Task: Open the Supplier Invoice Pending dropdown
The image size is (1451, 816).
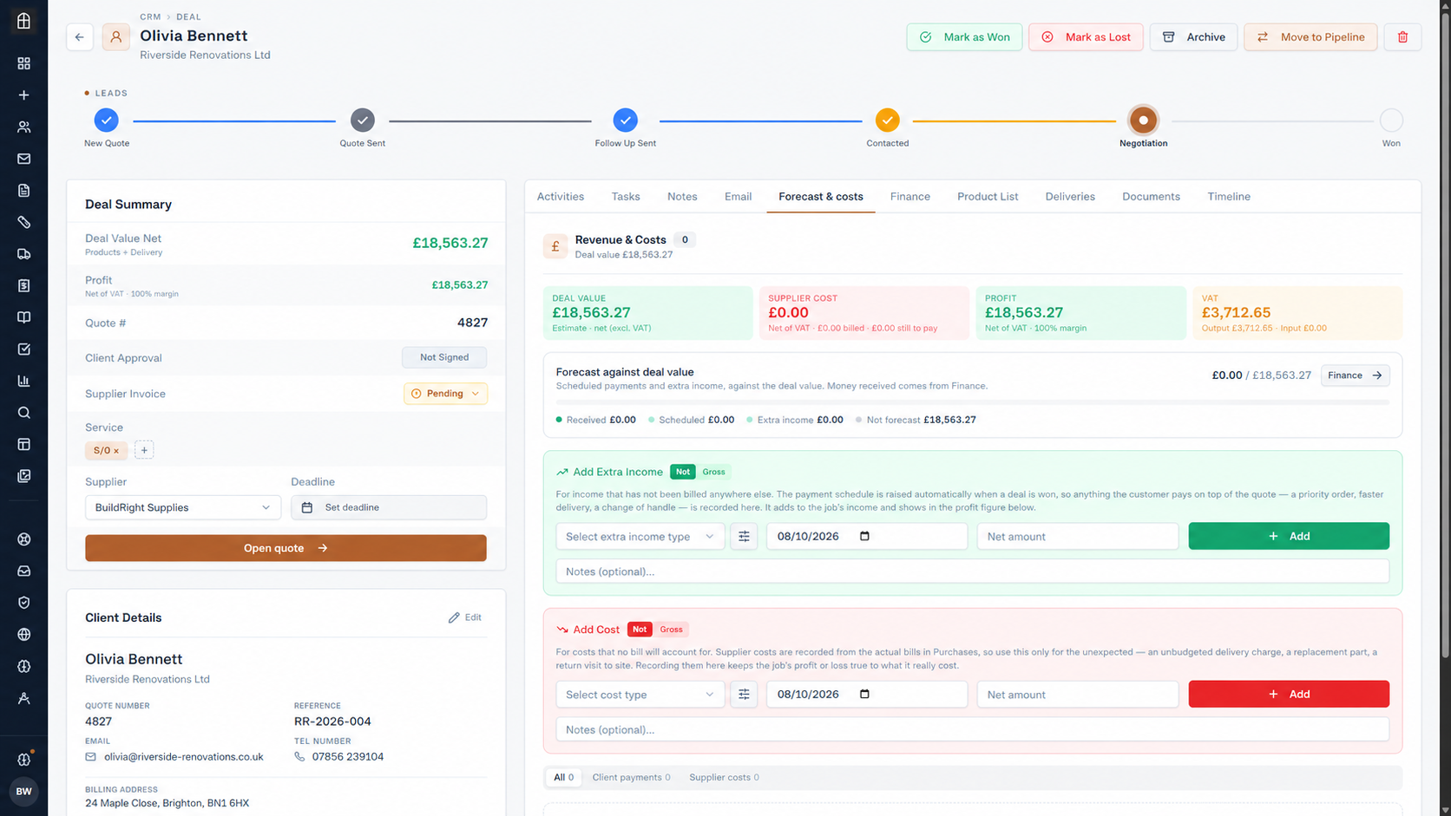Action: click(445, 394)
